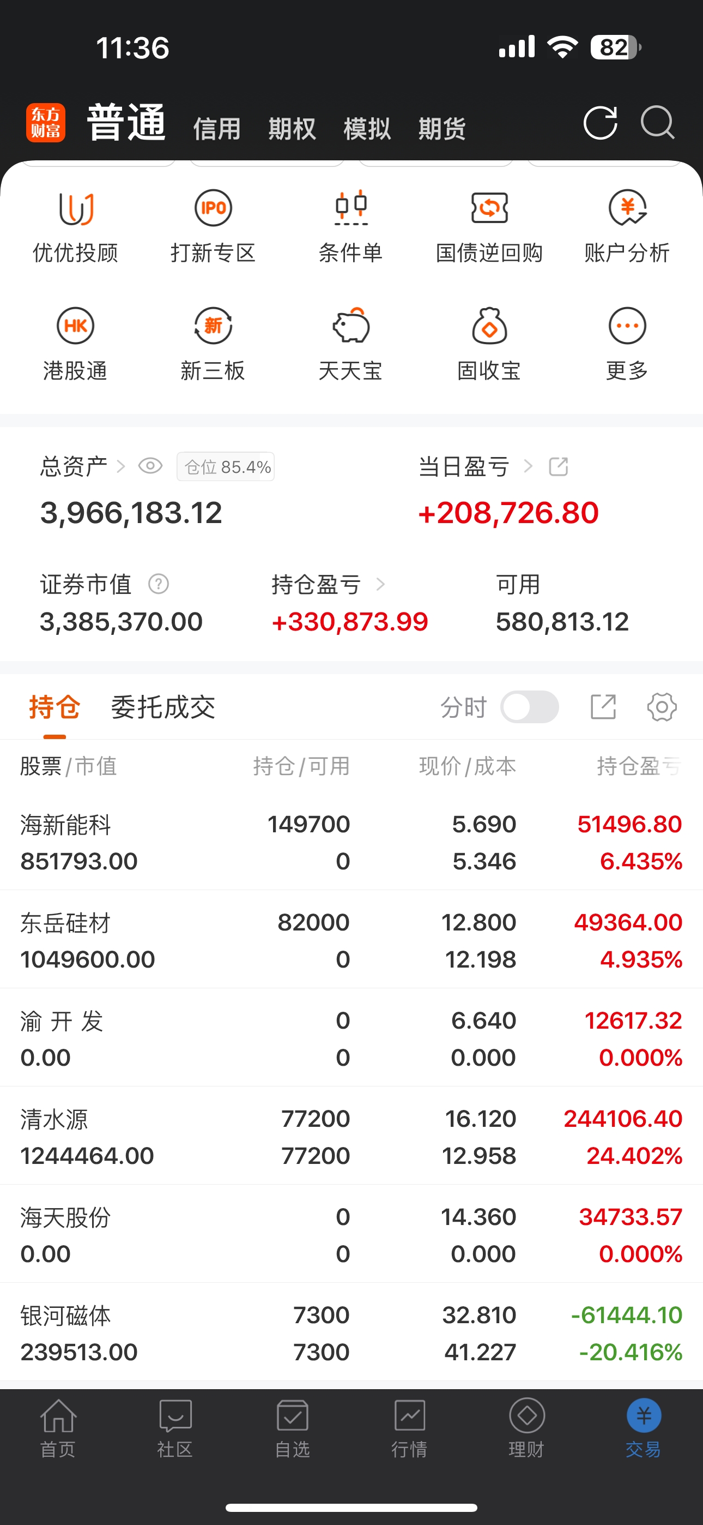
Task: Expand 总资产 details chevron
Action: tap(121, 467)
